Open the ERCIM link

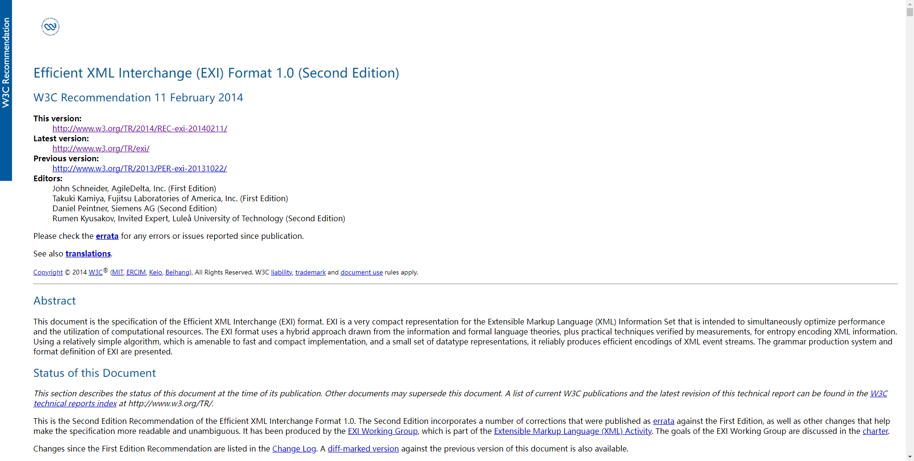click(x=136, y=272)
